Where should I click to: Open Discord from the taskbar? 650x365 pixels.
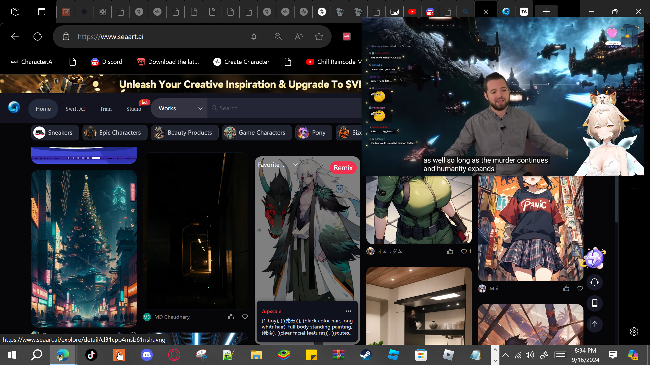[x=147, y=355]
